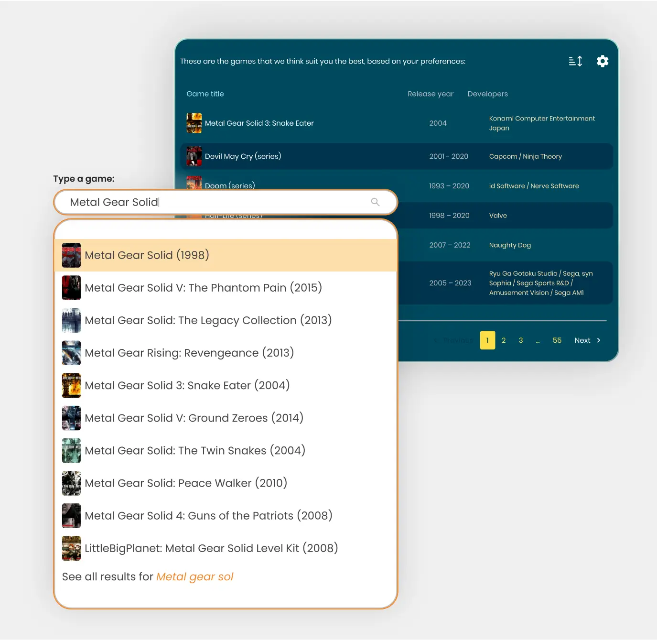Focus the Type a game search field
The height and width of the screenshot is (641, 657).
click(226, 202)
